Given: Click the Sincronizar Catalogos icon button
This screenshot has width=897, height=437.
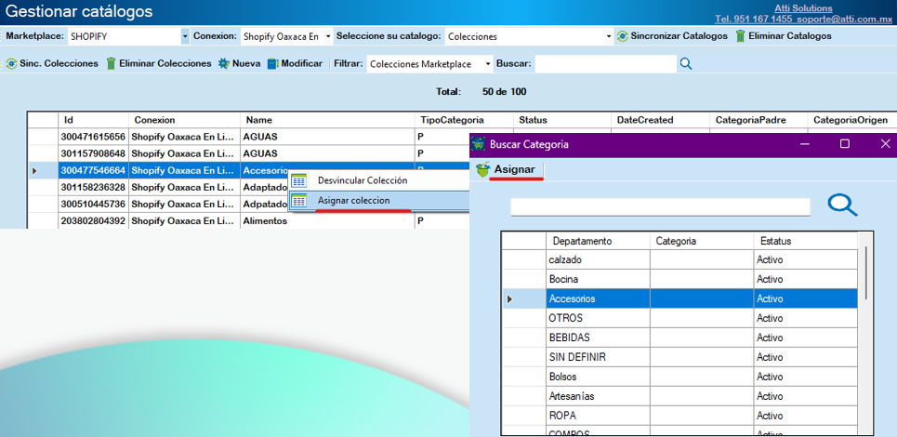Looking at the screenshot, I should (x=622, y=36).
